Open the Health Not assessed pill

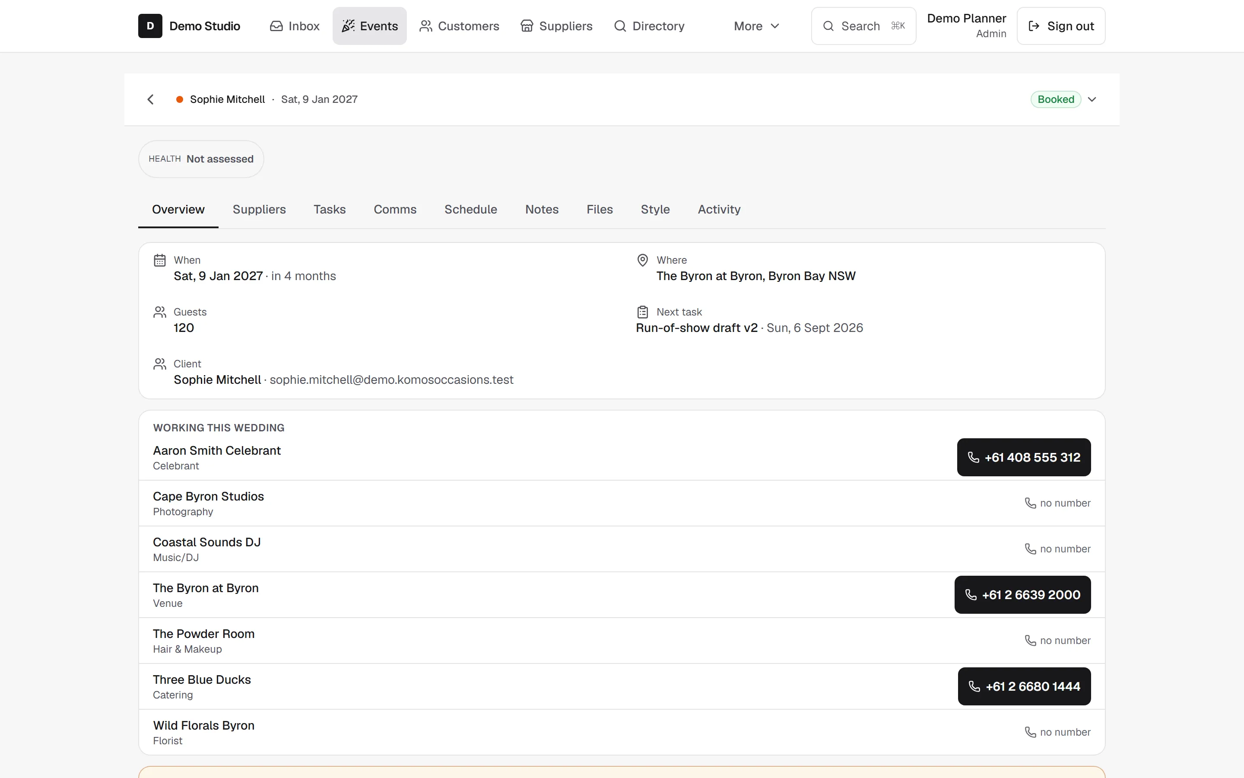(201, 159)
